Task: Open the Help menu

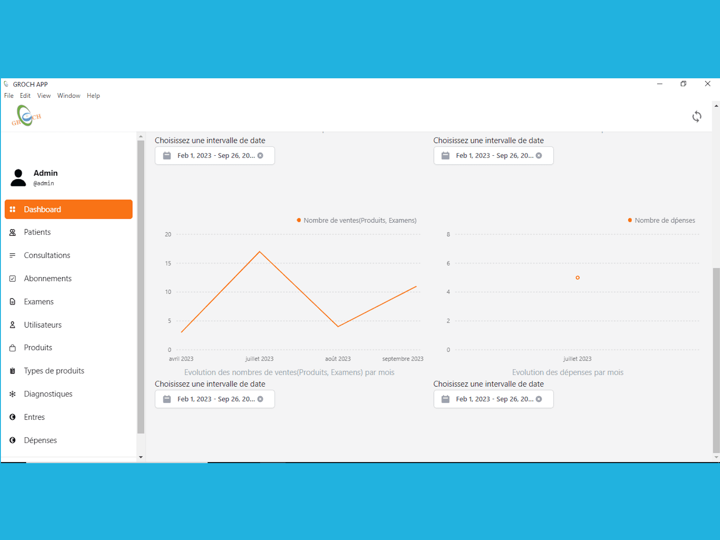Action: coord(93,95)
